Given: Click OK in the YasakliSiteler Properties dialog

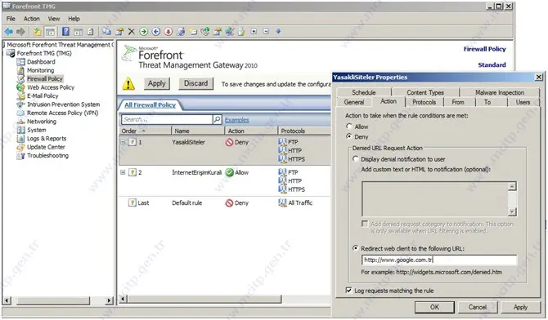Looking at the screenshot, I should (434, 307).
